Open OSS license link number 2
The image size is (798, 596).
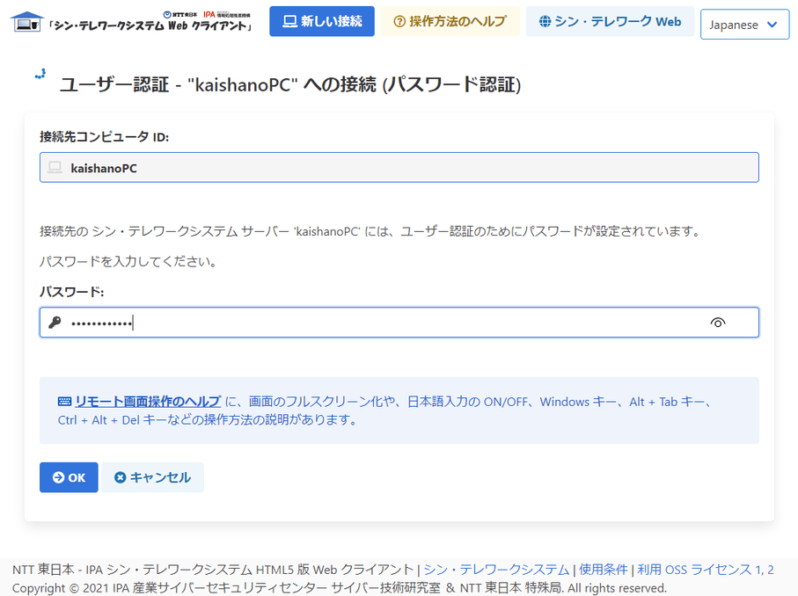[x=770, y=570]
